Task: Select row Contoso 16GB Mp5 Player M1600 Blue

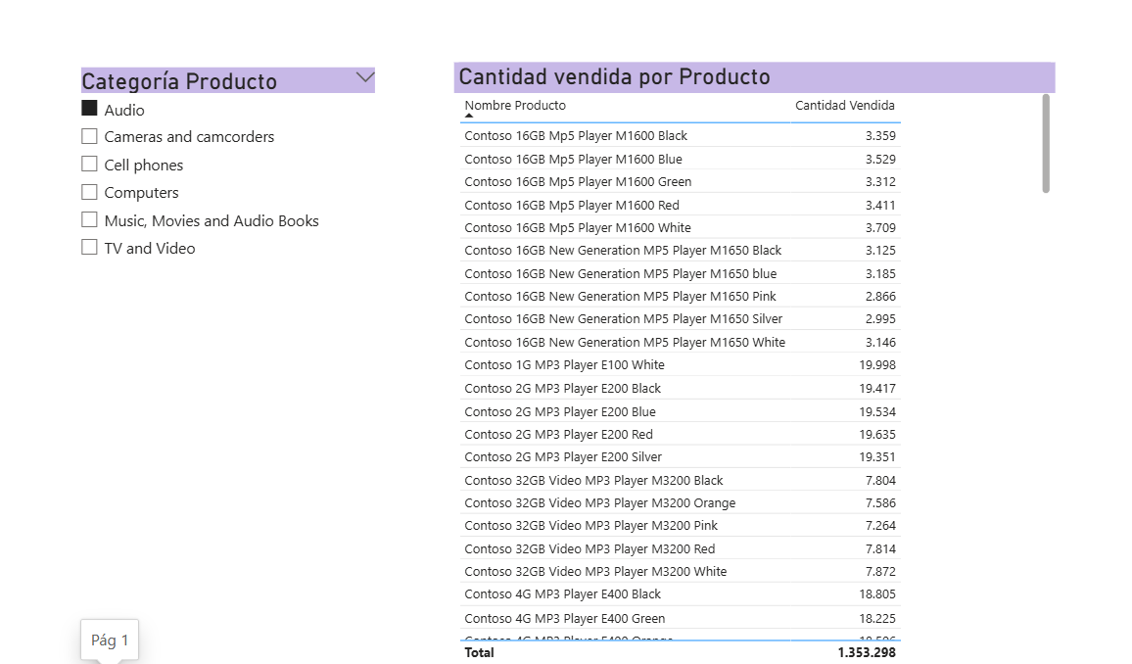Action: (x=680, y=159)
